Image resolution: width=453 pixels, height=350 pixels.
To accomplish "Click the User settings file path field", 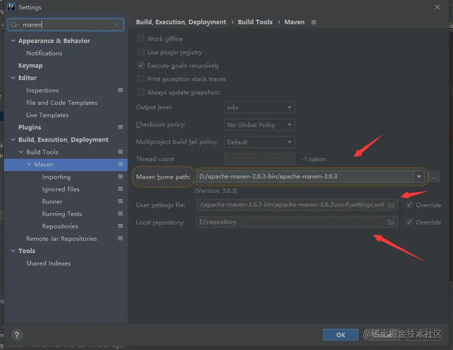I will [297, 205].
